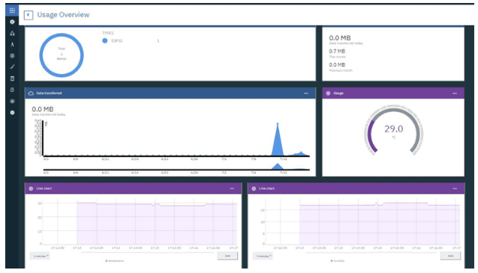This screenshot has height=273, width=478.
Task: Click the Data transferred card title
Action: click(49, 93)
